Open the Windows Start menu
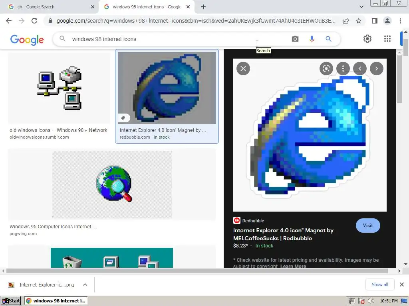 coord(11,301)
